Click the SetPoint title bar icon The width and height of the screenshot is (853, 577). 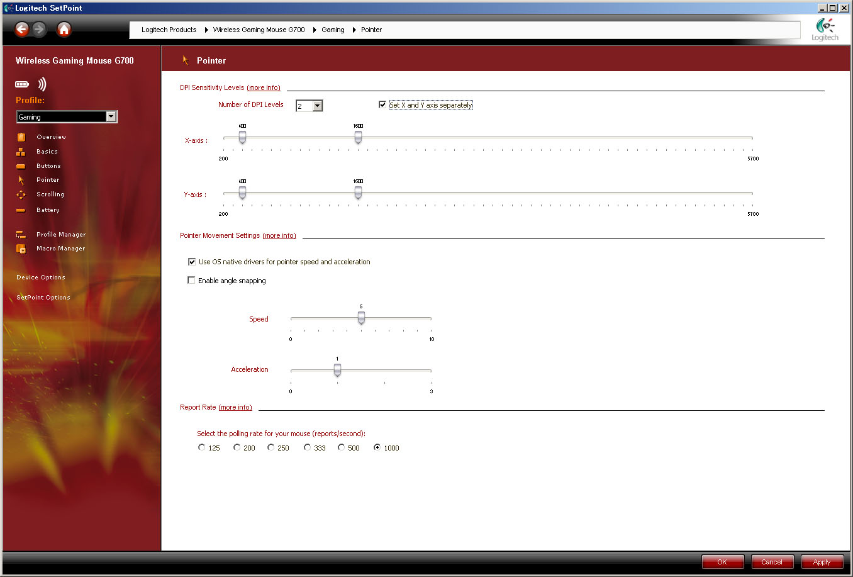pos(8,8)
